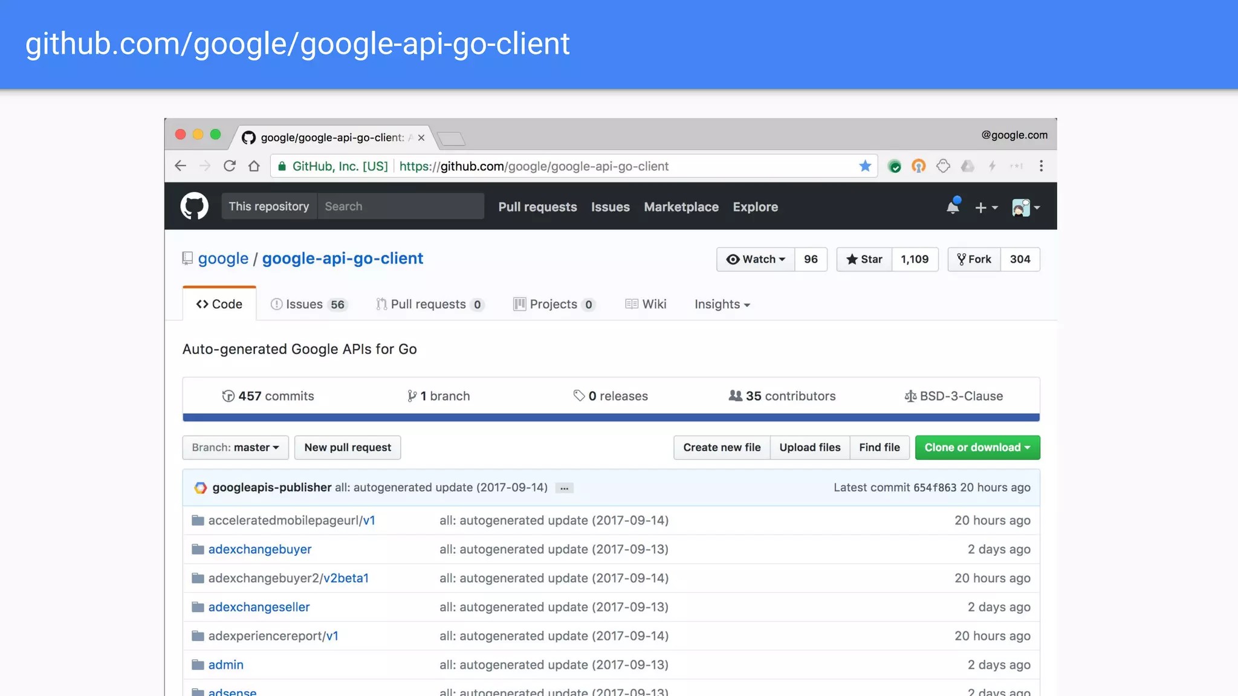The height and width of the screenshot is (696, 1238).
Task: Star the repository
Action: pos(864,259)
